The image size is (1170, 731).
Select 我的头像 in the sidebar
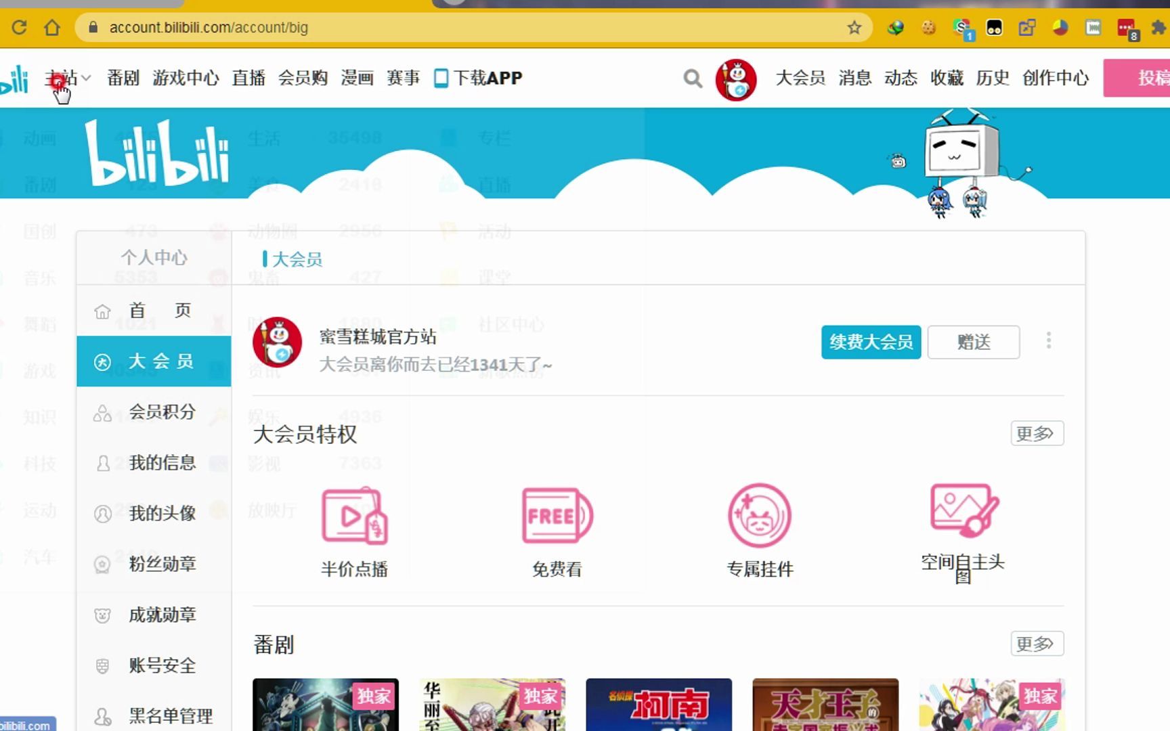154,514
